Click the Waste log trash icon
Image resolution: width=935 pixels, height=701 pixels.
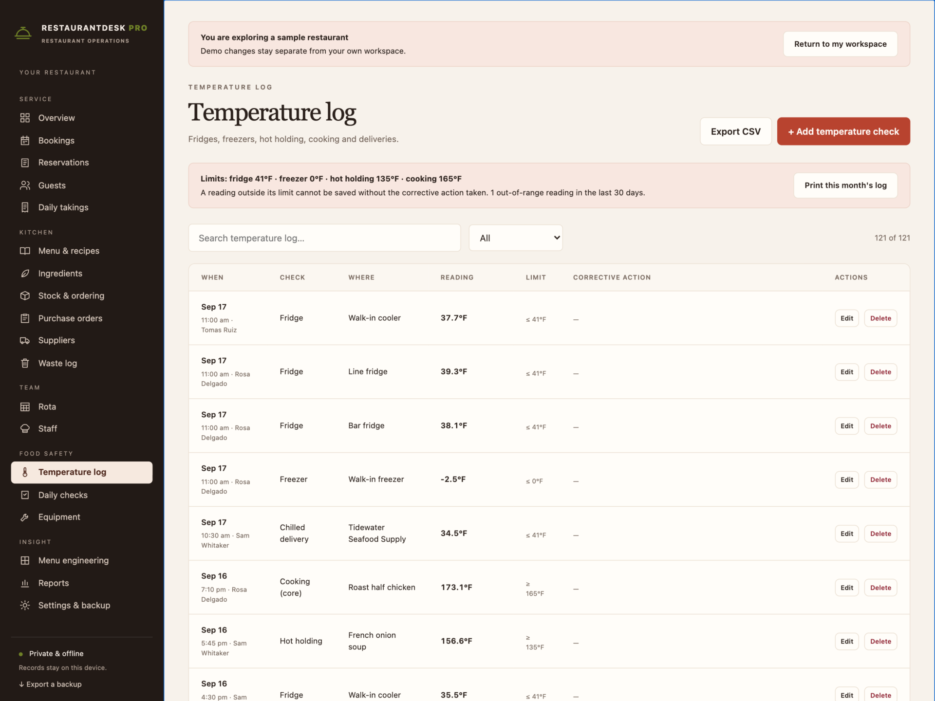pyautogui.click(x=25, y=363)
